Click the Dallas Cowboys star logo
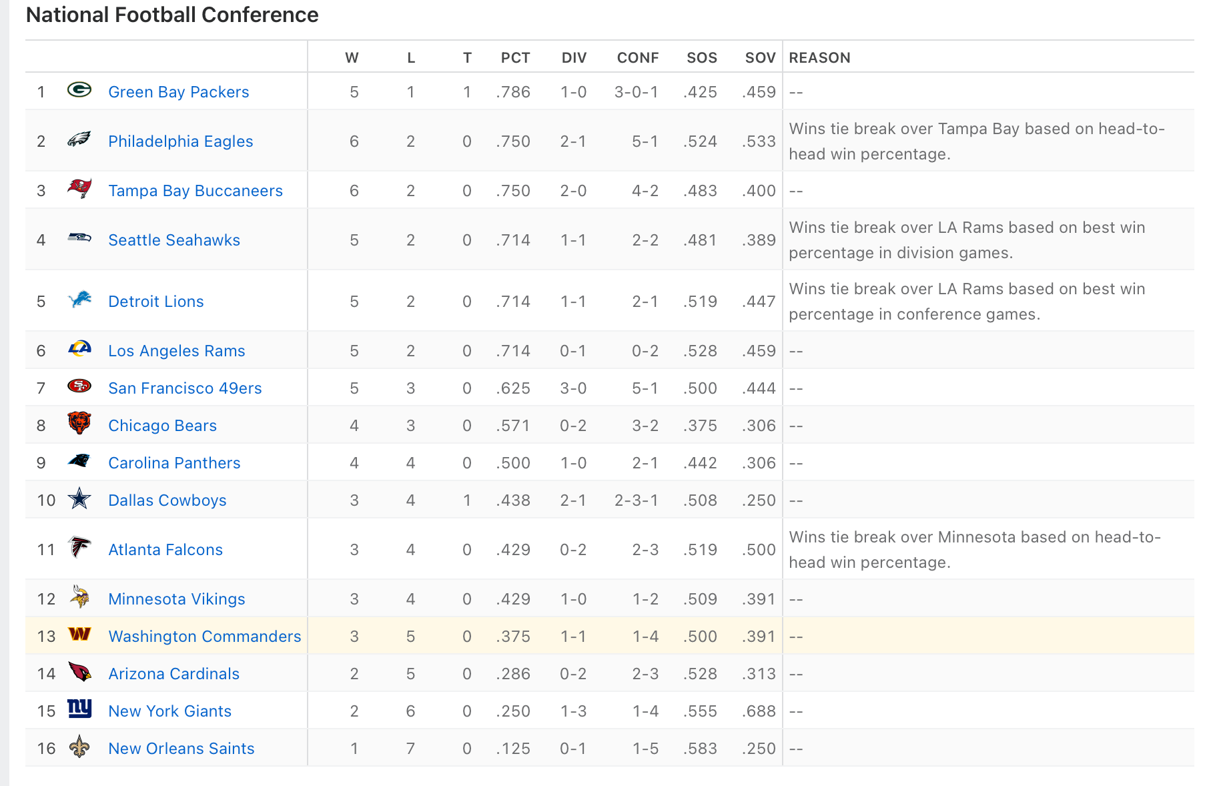1209x786 pixels. [79, 498]
